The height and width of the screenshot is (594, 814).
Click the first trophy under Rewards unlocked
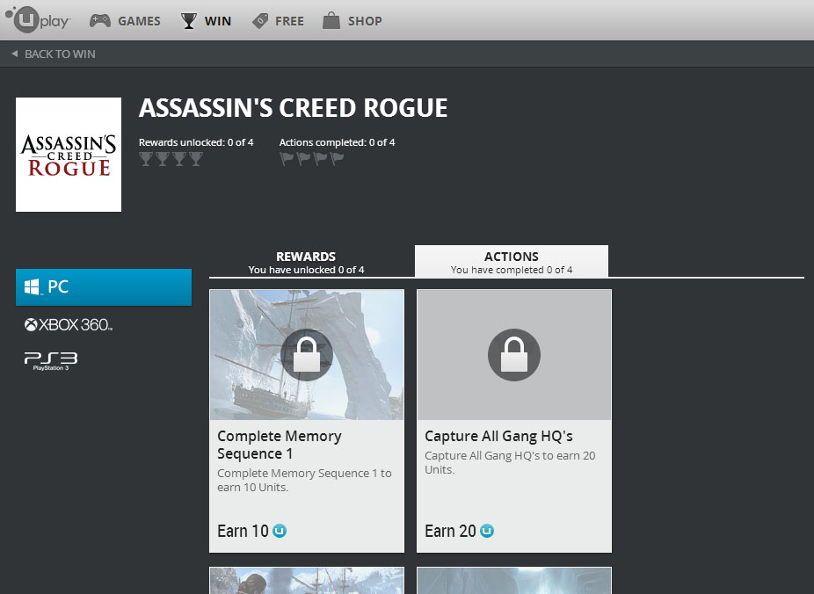tap(146, 158)
